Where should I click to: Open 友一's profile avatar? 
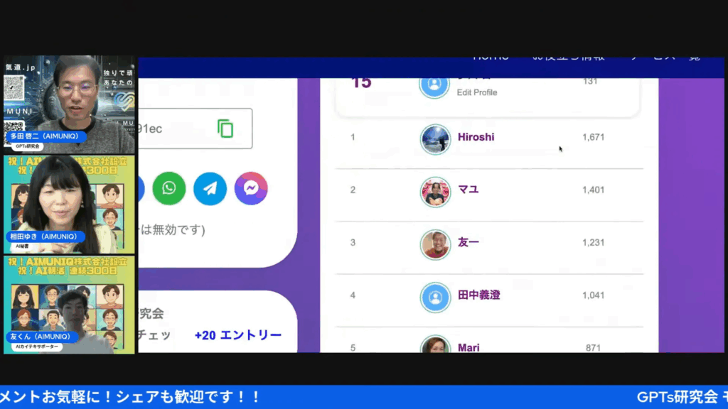pos(435,244)
